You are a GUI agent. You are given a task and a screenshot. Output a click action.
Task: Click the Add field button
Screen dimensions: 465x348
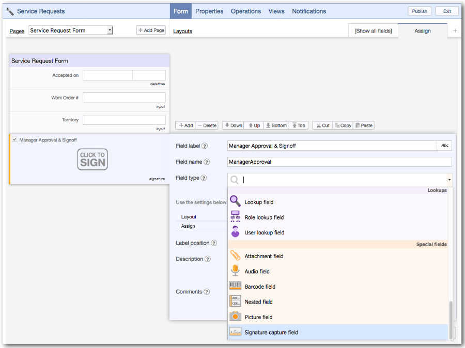pyautogui.click(x=185, y=125)
